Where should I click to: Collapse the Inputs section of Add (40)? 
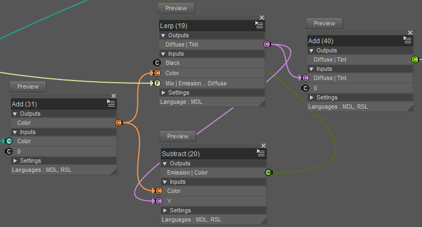[x=312, y=69]
